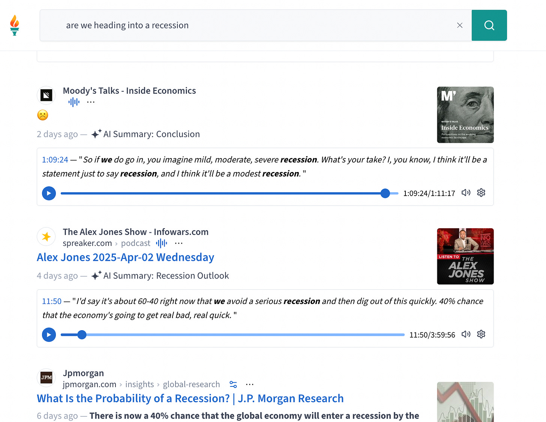This screenshot has width=546, height=422.
Task: Open Jpmorgan recession chart thumbnail
Action: [465, 402]
